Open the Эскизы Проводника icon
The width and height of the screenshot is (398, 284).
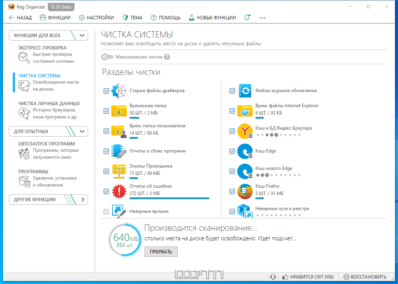click(119, 171)
